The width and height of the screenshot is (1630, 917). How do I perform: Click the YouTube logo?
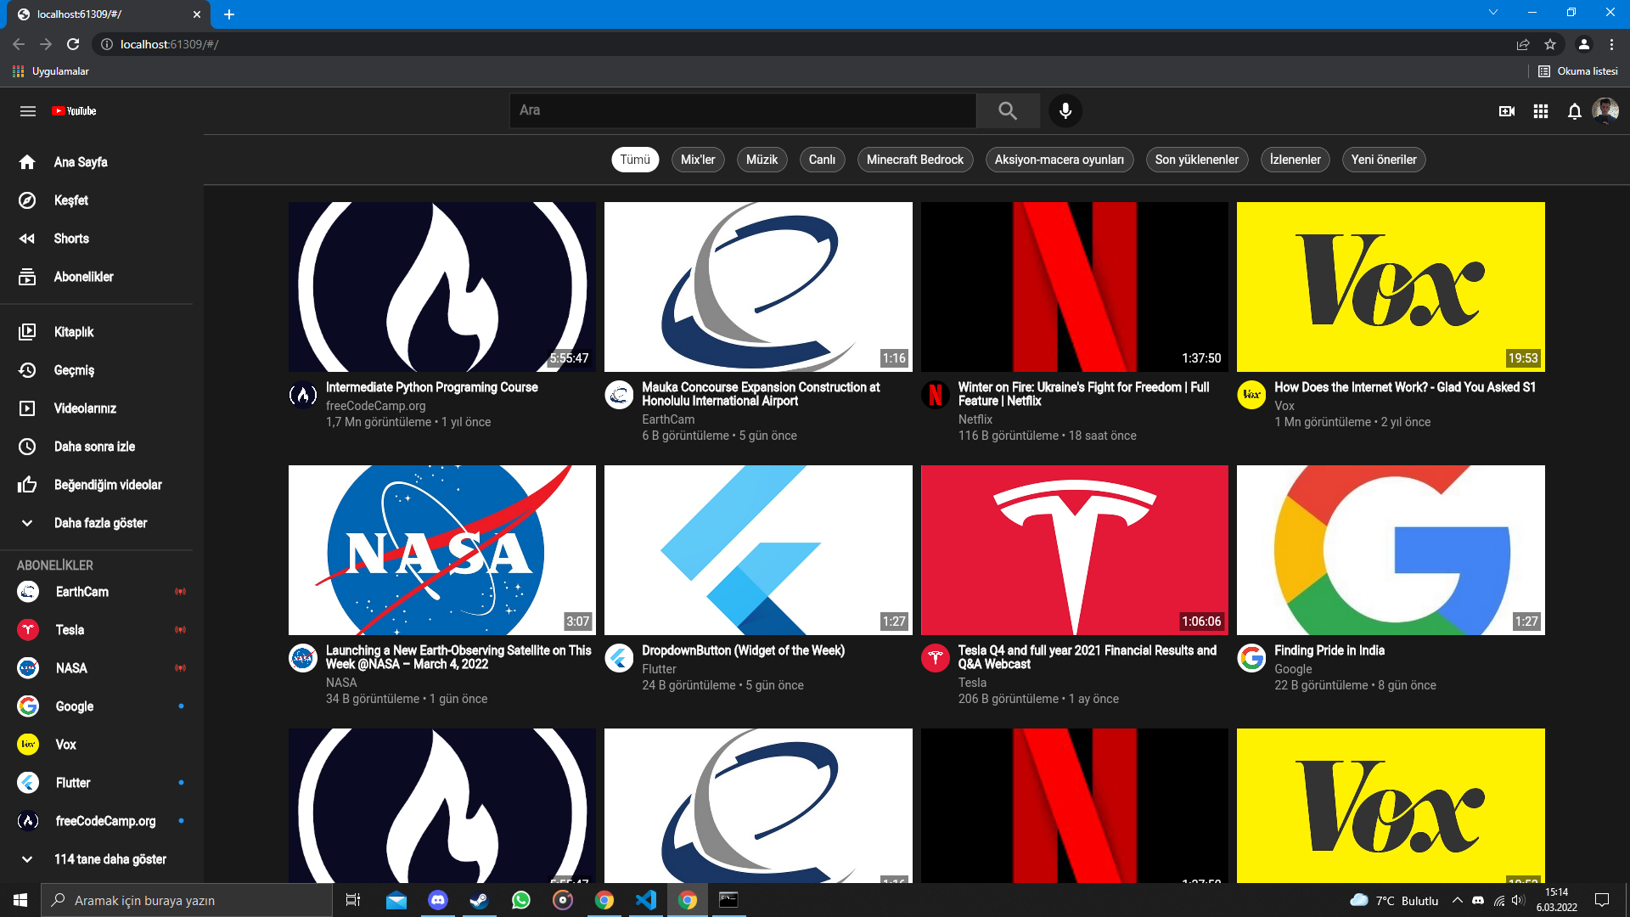click(x=75, y=110)
